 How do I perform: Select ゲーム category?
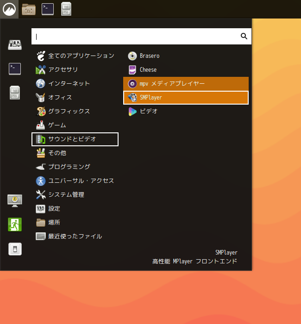point(75,125)
